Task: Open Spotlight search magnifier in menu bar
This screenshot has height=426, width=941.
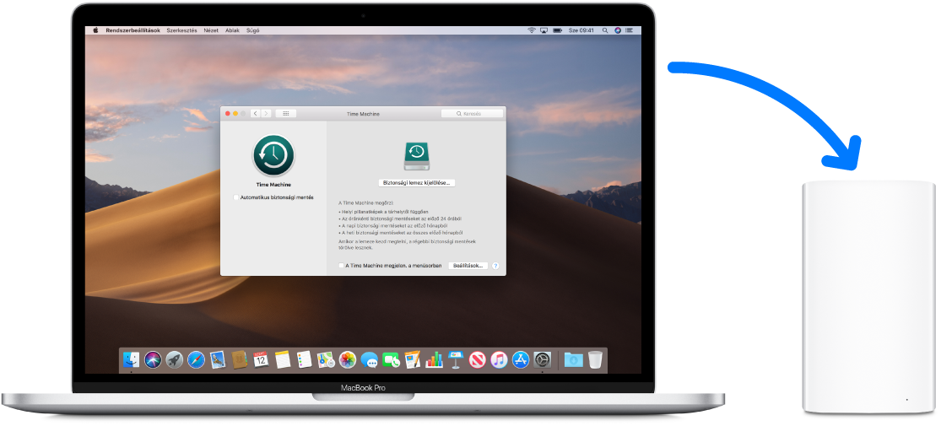Action: point(604,30)
